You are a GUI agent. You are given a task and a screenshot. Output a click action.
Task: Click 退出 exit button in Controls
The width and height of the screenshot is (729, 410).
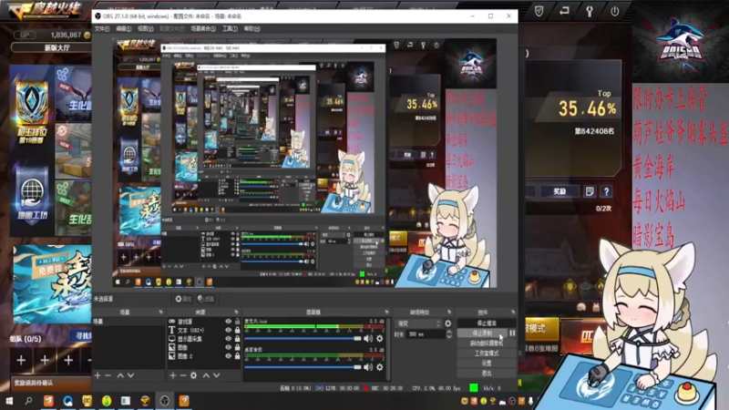(x=487, y=374)
